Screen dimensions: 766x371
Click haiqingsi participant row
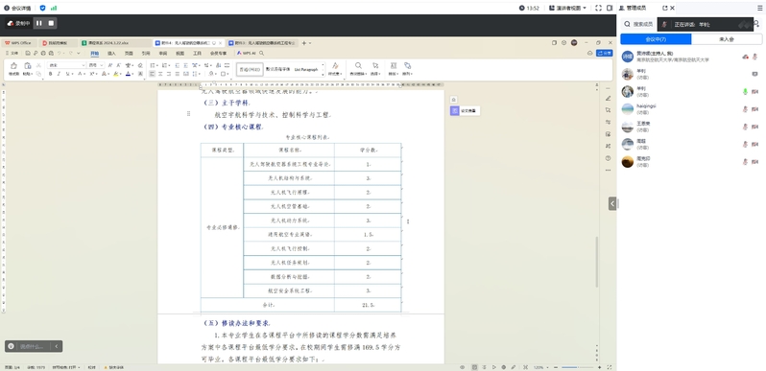tap(691, 109)
